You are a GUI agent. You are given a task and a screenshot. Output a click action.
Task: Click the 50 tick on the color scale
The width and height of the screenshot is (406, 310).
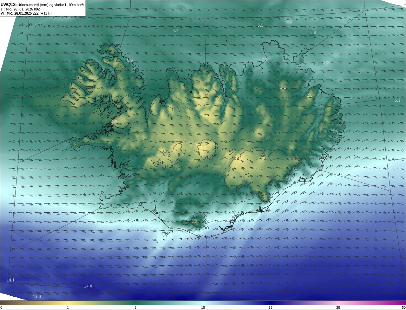pos(404,307)
